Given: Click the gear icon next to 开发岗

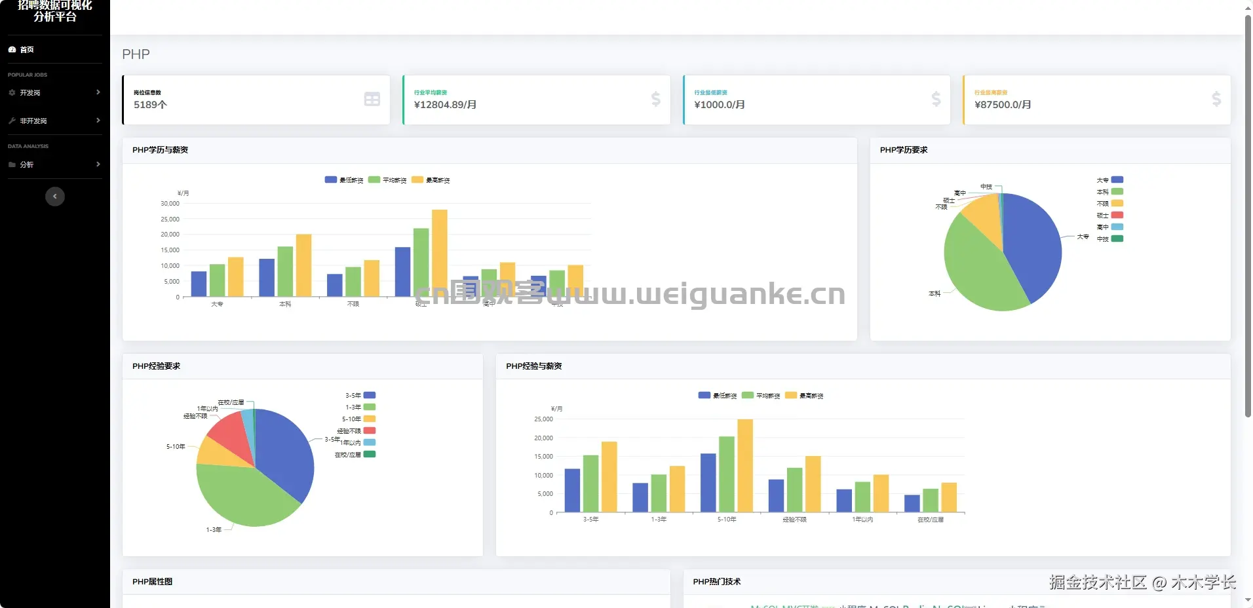Looking at the screenshot, I should [x=12, y=93].
